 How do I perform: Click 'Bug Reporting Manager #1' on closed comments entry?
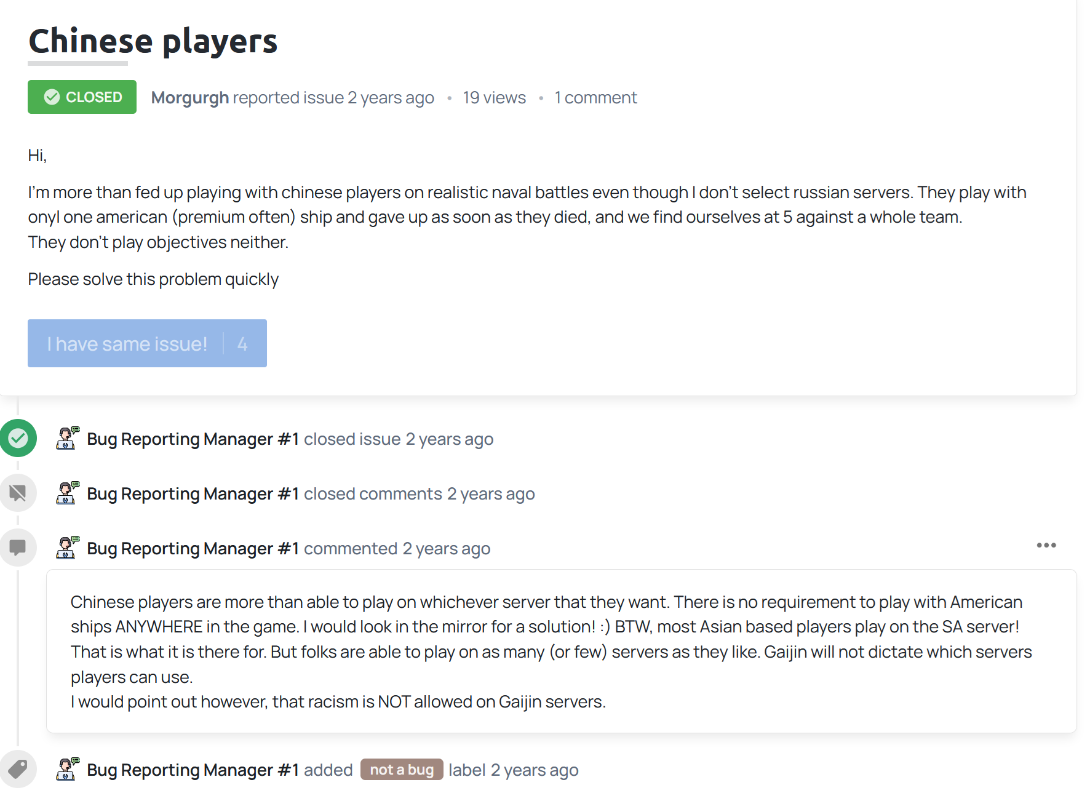pyautogui.click(x=193, y=494)
